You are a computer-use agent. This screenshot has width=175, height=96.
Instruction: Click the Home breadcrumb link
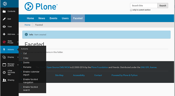pyautogui.click(x=27, y=25)
